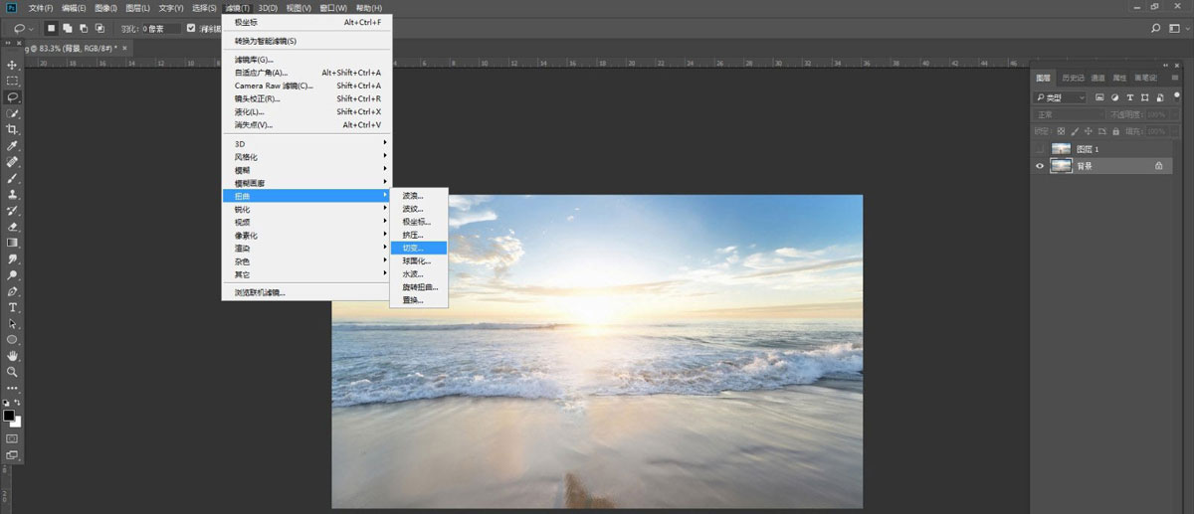This screenshot has height=514, width=1194.
Task: Choose the Intersect with Selection mode
Action: coord(99,29)
